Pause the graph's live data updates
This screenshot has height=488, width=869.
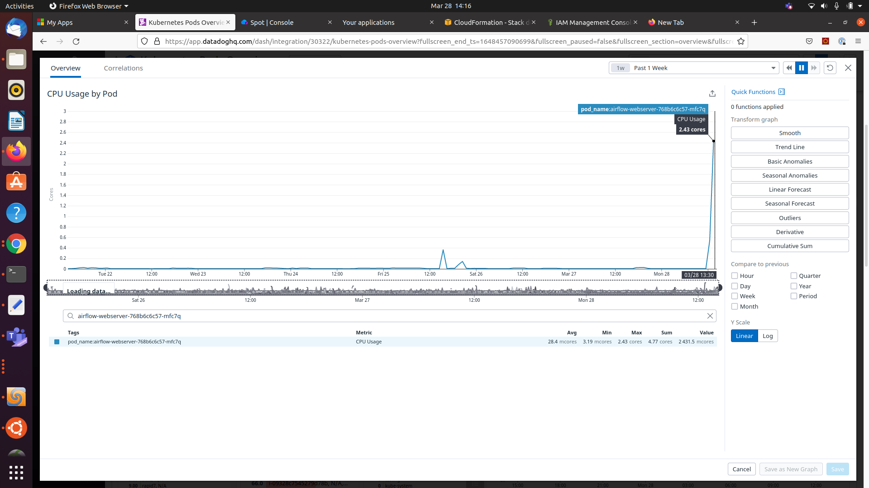[x=801, y=67]
